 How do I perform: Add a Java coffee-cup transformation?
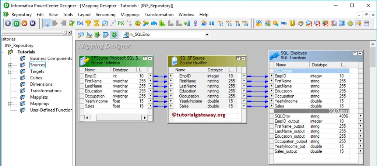click(300, 23)
